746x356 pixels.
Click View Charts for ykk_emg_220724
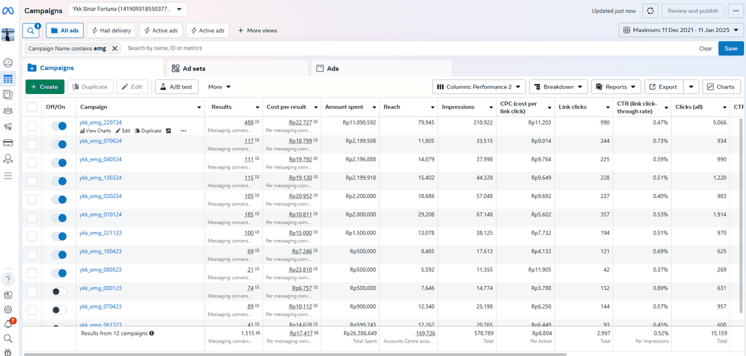click(95, 131)
